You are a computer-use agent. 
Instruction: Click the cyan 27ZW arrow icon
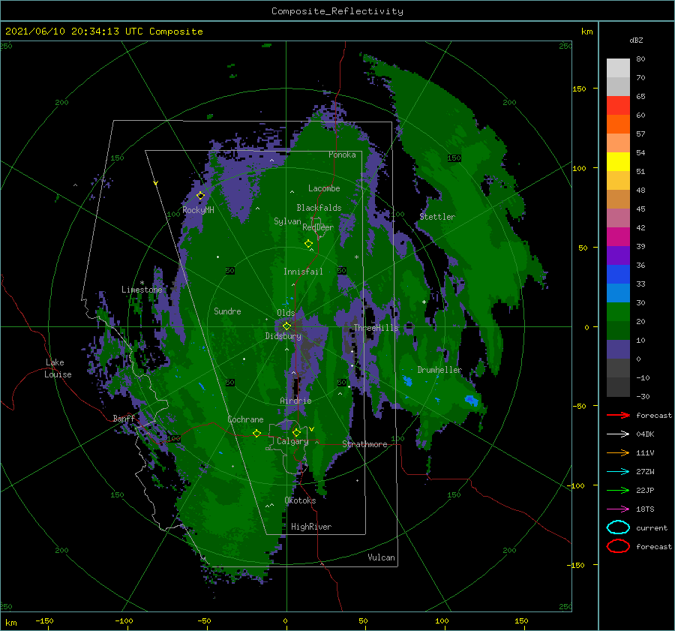[618, 471]
